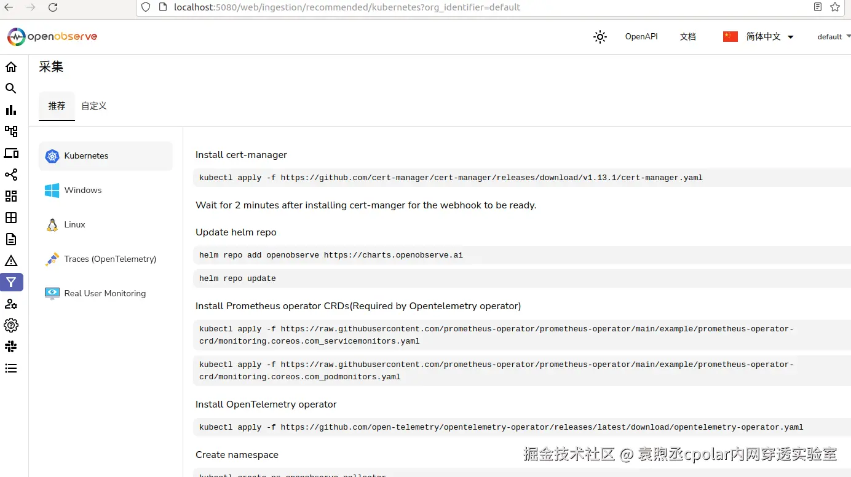Click the Create namespace heading
This screenshot has width=851, height=477.
(x=237, y=455)
